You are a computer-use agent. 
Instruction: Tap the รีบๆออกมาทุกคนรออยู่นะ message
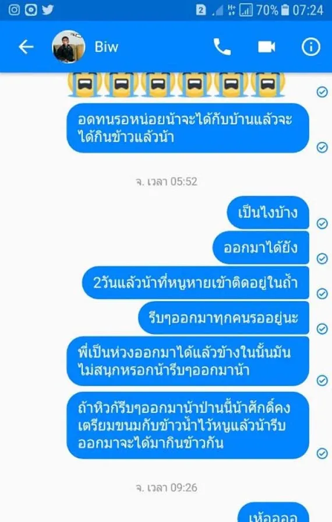click(224, 318)
